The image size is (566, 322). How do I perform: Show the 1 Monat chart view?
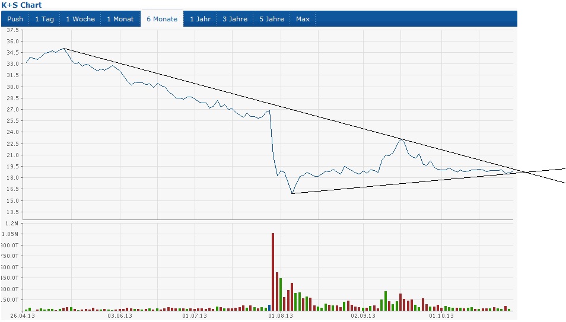pyautogui.click(x=120, y=19)
